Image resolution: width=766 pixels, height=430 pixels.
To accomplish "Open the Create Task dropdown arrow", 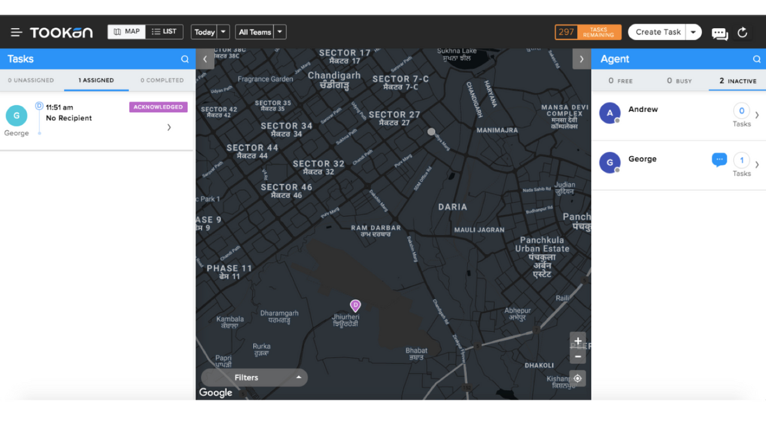I will point(693,32).
